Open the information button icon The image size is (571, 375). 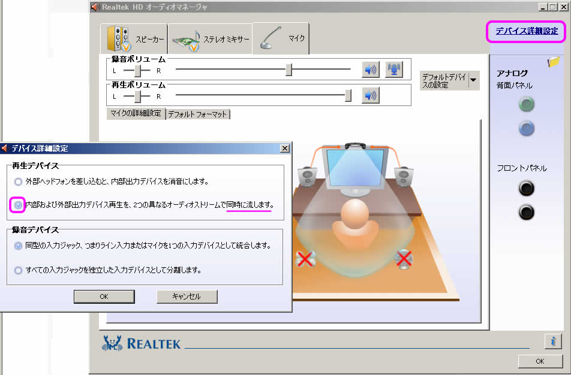pos(553,341)
